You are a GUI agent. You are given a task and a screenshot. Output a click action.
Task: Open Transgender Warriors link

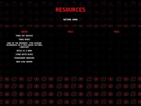(24, 58)
